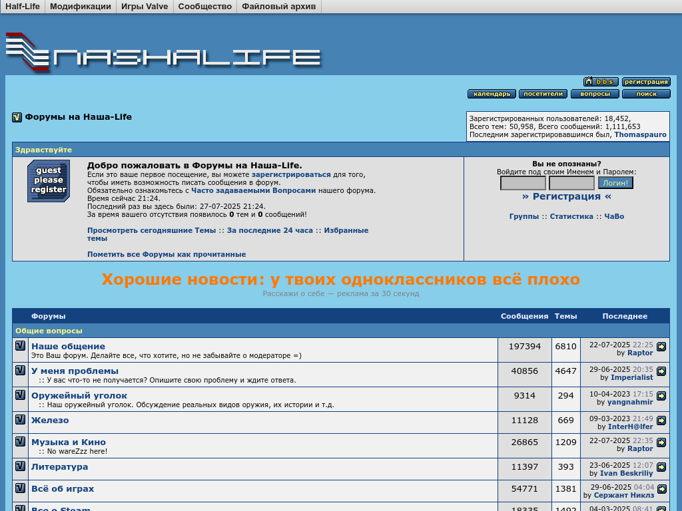Image resolution: width=682 pixels, height=511 pixels.
Task: Open the Файловый архив menu item
Action: 278,7
